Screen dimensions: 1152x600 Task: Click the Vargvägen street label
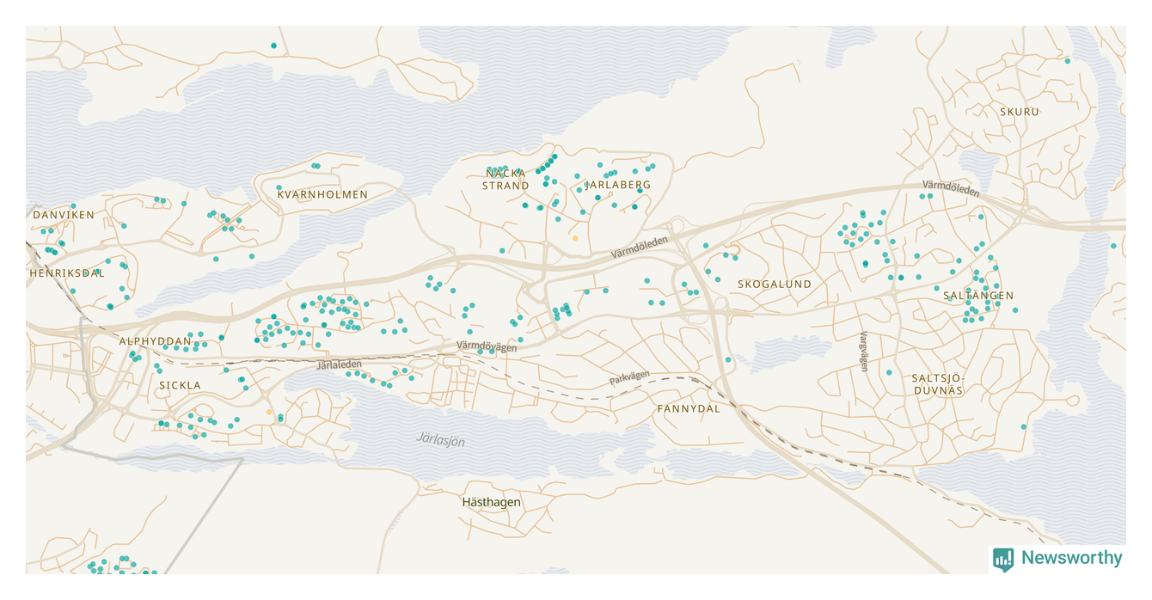[864, 352]
